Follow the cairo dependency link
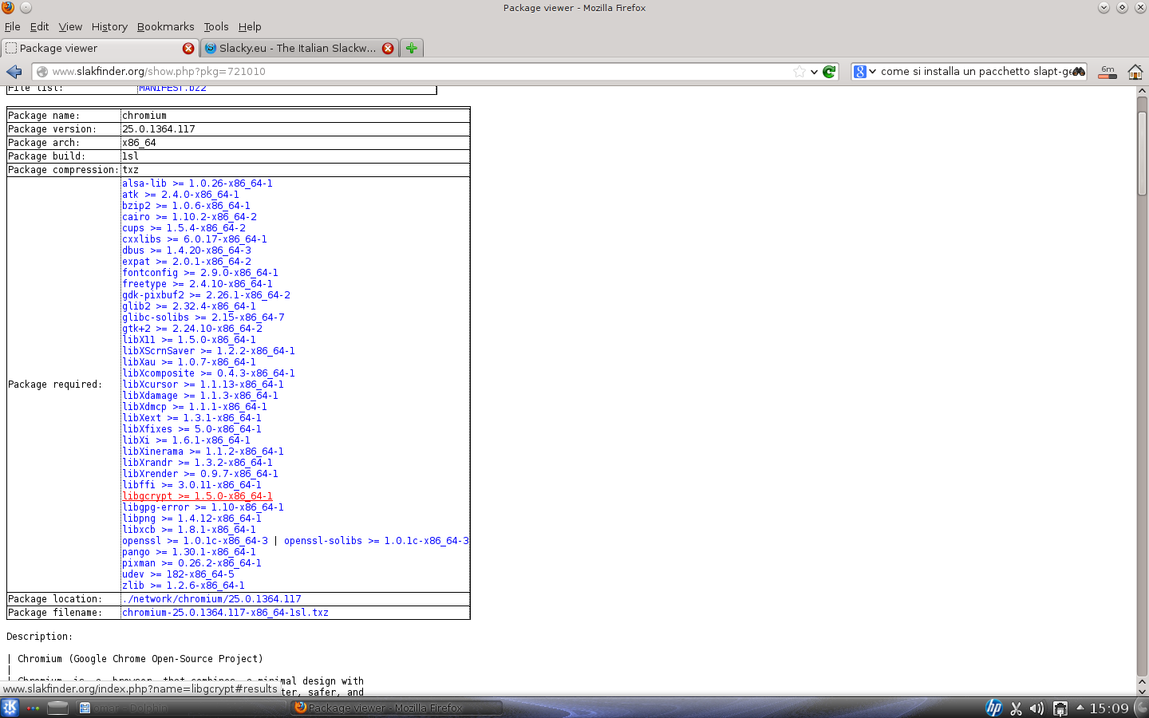Viewport: 1149px width, 718px height. 189,217
